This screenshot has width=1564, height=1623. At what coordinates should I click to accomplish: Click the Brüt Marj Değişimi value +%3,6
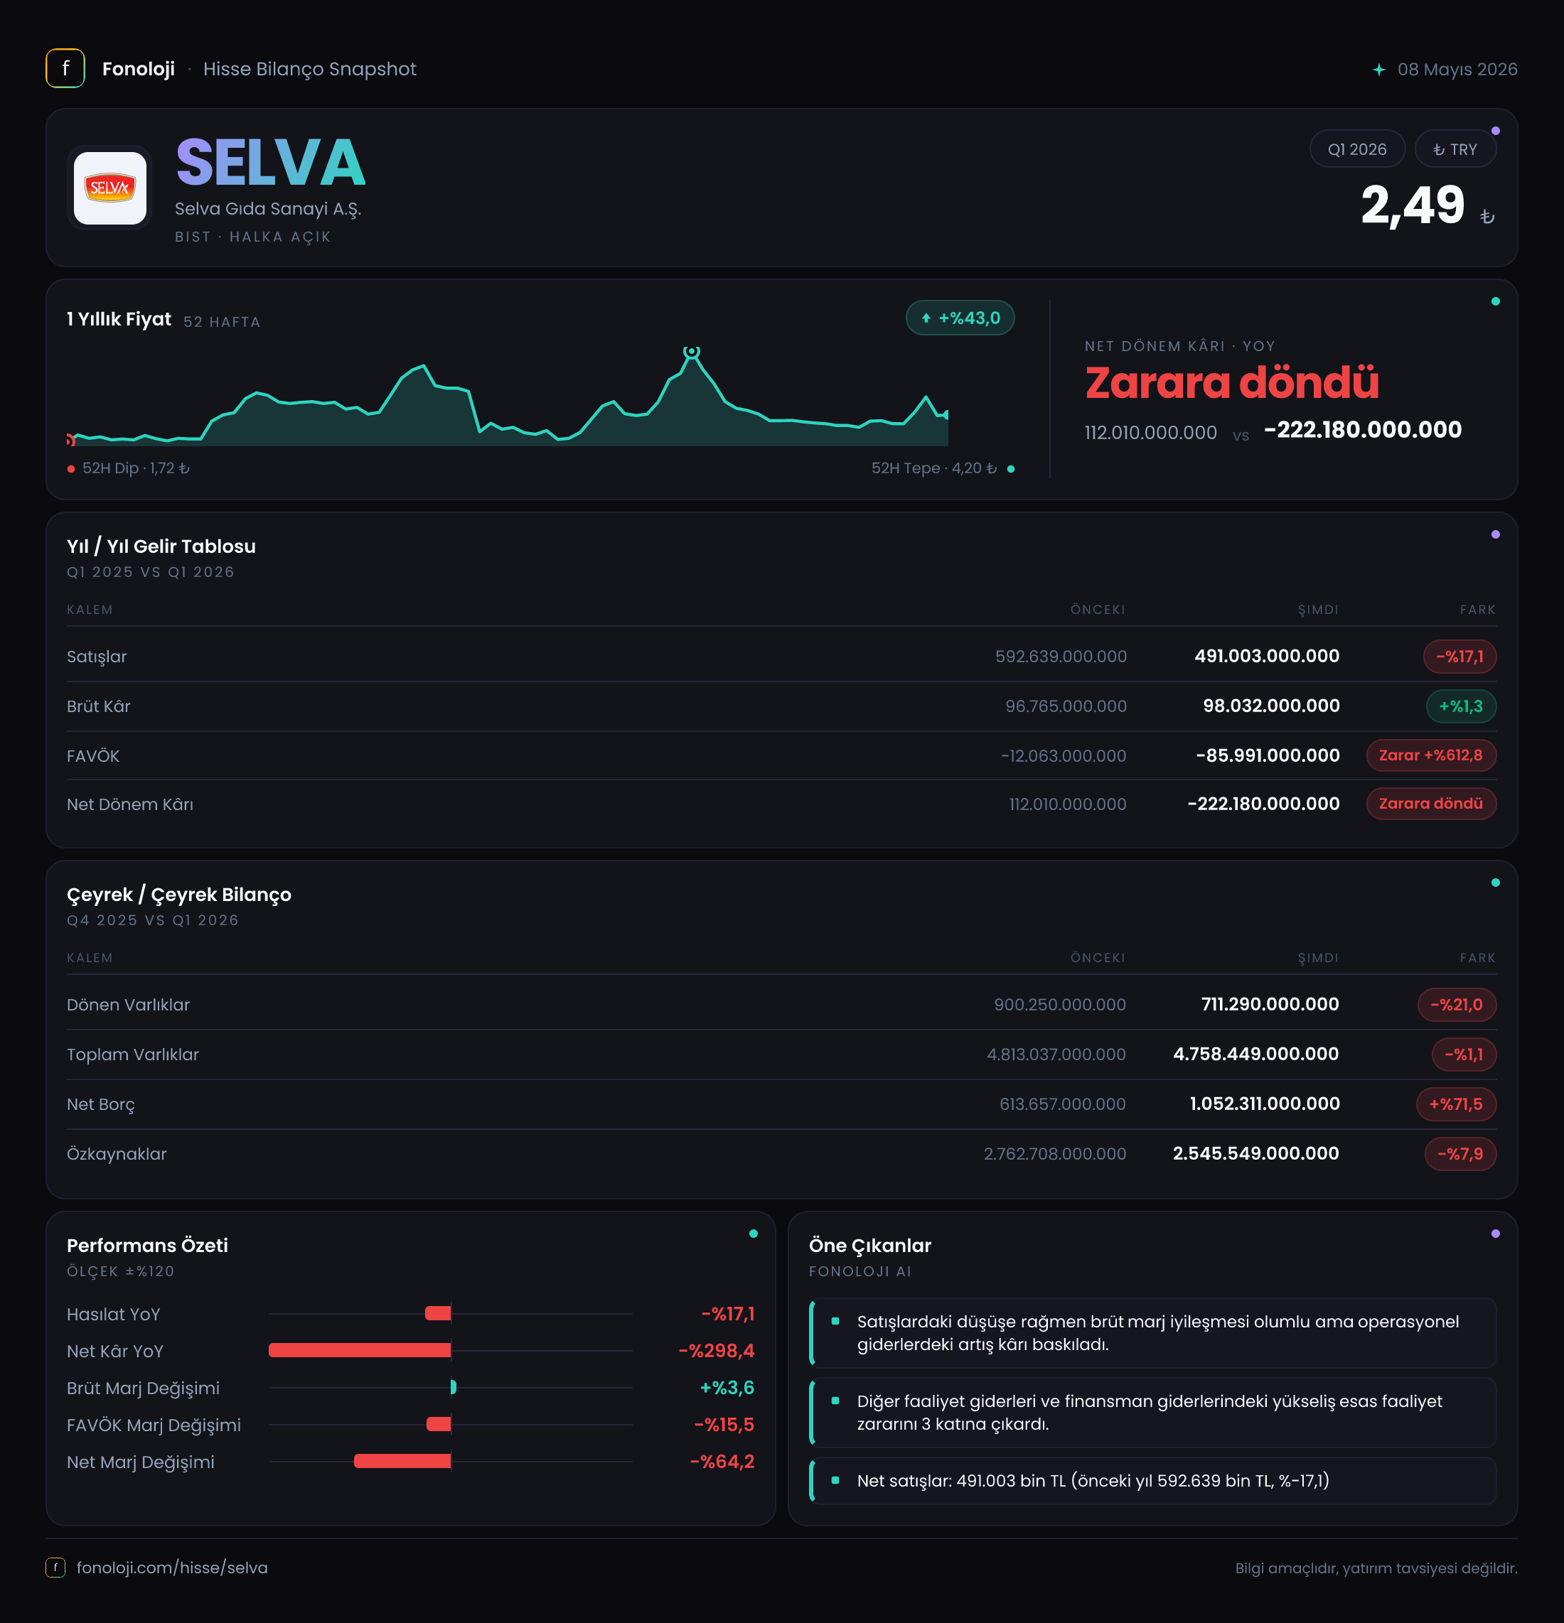click(x=727, y=1387)
